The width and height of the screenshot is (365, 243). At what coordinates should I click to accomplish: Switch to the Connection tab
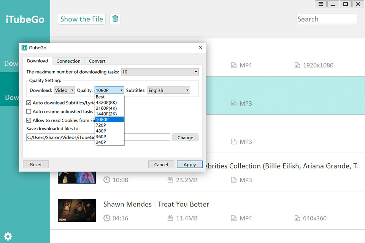pos(68,61)
